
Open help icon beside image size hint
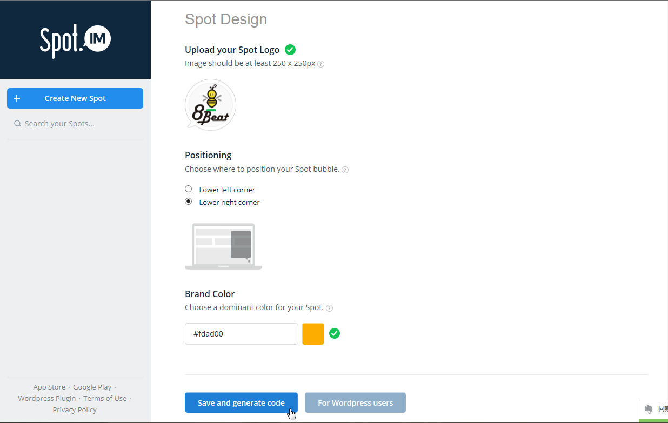pyautogui.click(x=320, y=64)
